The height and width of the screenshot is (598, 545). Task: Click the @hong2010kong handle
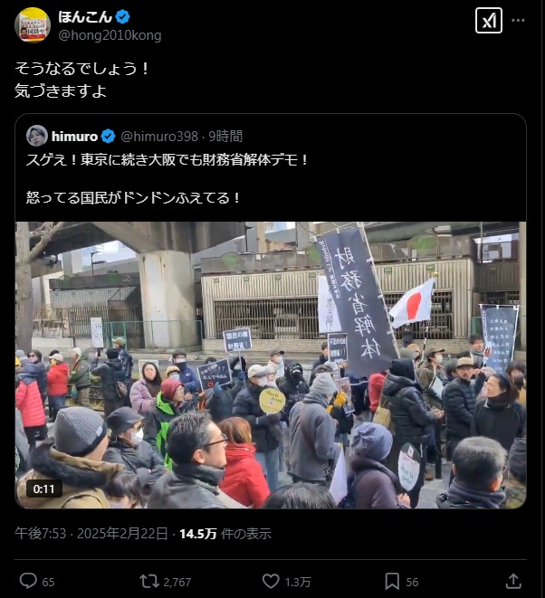pyautogui.click(x=110, y=35)
